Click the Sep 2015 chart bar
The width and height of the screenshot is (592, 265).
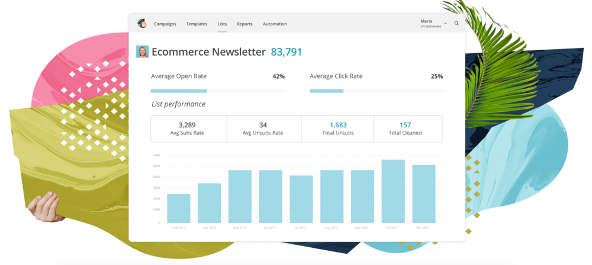click(x=362, y=196)
